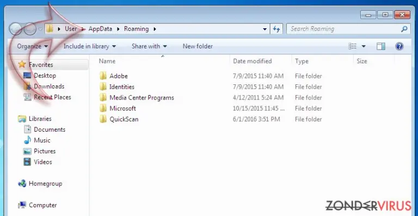Open the Organize dropdown menu
Image resolution: width=418 pixels, height=216 pixels.
pyautogui.click(x=33, y=46)
